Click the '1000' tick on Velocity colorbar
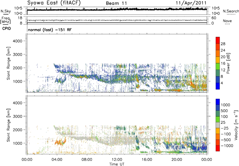The image size is (239, 166). [225, 105]
